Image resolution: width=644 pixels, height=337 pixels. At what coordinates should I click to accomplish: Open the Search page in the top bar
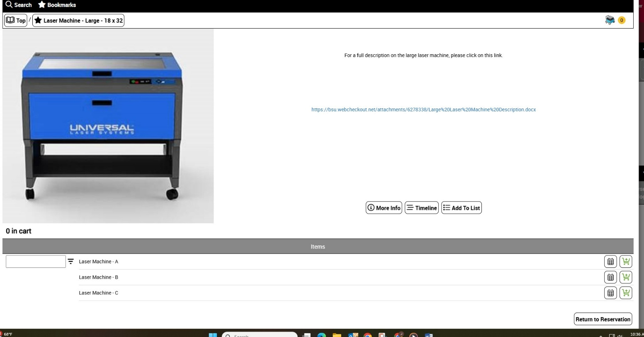point(19,5)
